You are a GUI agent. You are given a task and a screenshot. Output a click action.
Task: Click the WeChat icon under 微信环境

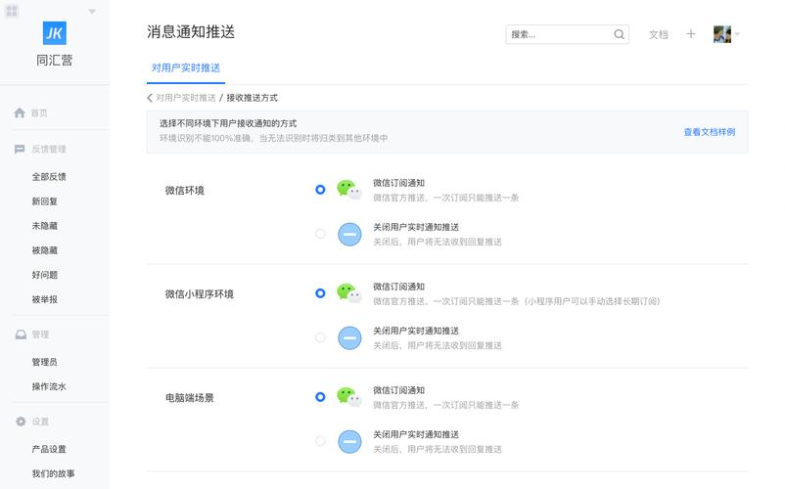click(348, 190)
